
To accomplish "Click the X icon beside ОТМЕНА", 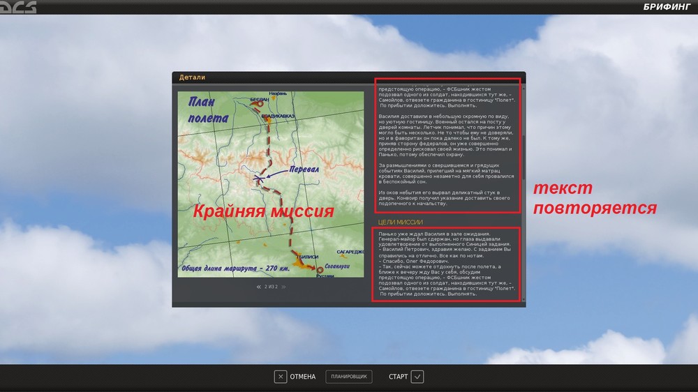I will point(281,377).
